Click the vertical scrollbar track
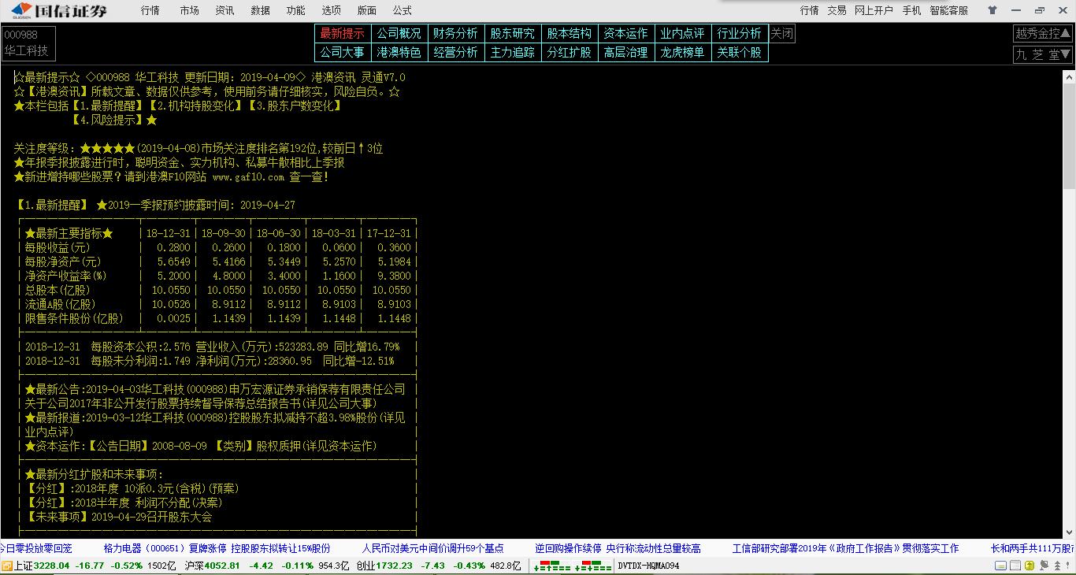The image size is (1076, 575). click(1070, 315)
